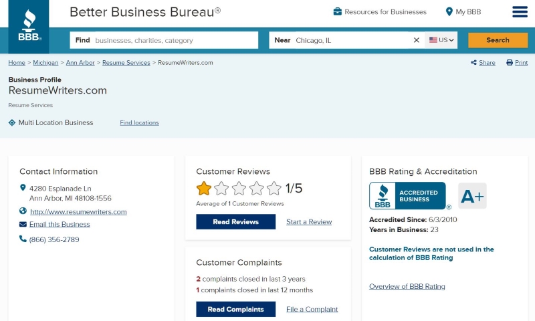Click 'Accredited Since: 6/3/2010' text
Viewport: 535px width, 321px height.
tap(413, 220)
